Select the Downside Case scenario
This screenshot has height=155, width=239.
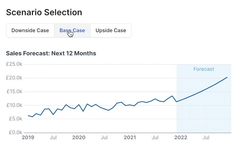click(30, 31)
